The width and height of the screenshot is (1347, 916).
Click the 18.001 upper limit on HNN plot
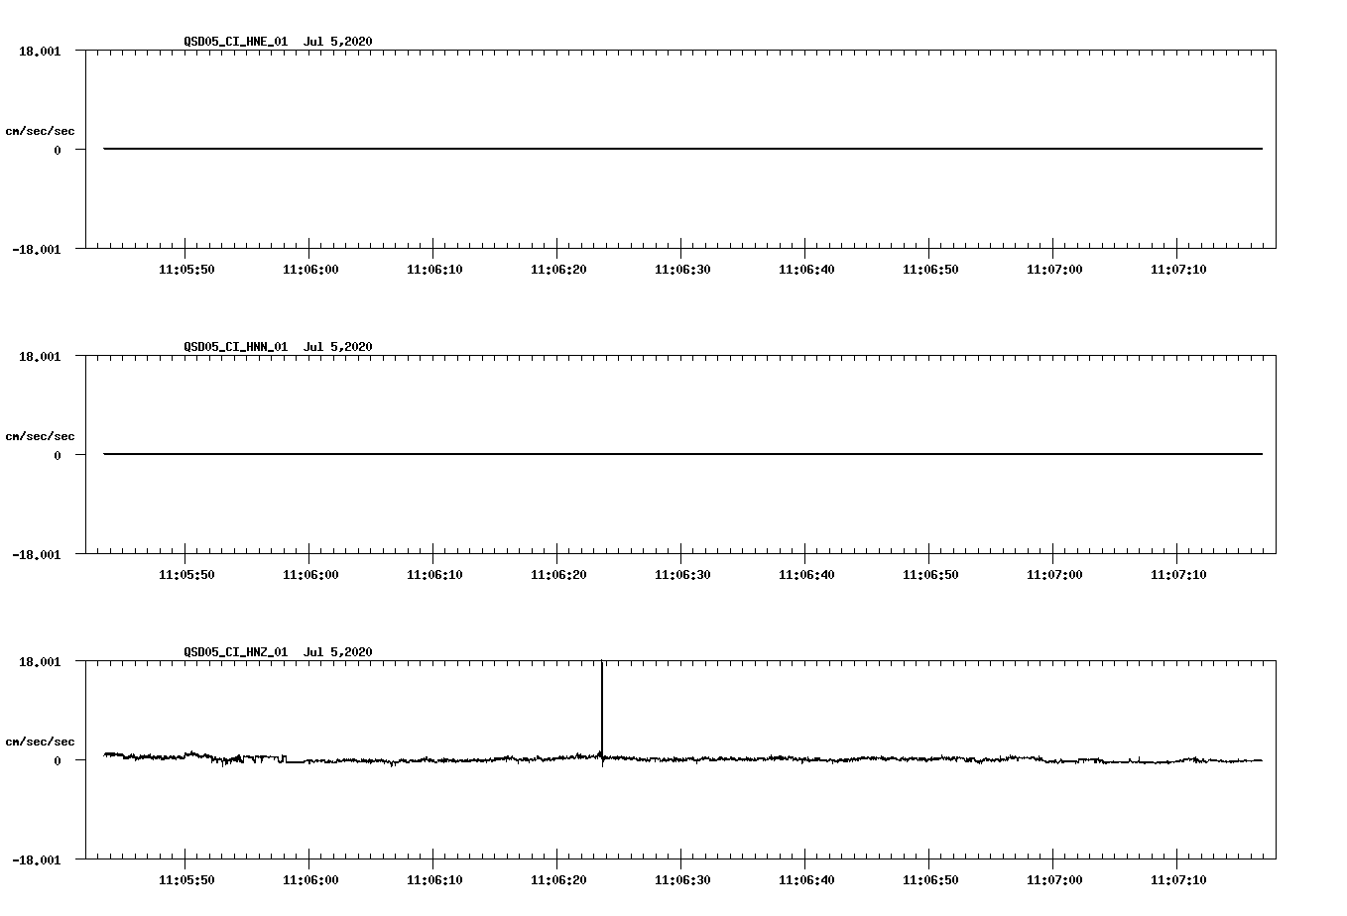[x=40, y=356]
